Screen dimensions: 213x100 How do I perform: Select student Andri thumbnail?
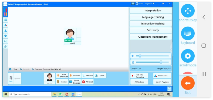(73, 36)
